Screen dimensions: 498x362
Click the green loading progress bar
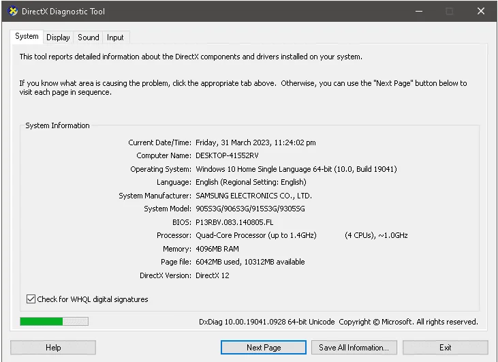coord(54,322)
